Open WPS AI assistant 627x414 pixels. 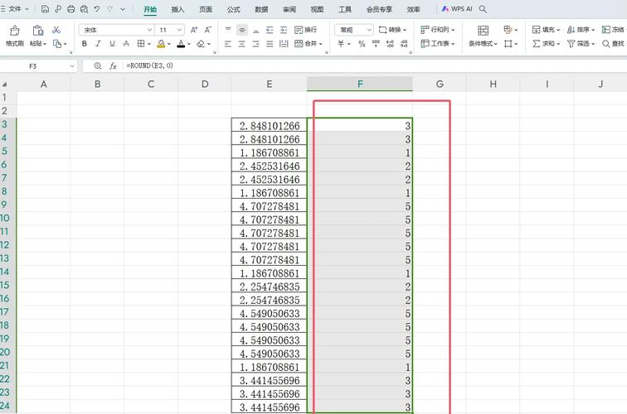coord(457,9)
